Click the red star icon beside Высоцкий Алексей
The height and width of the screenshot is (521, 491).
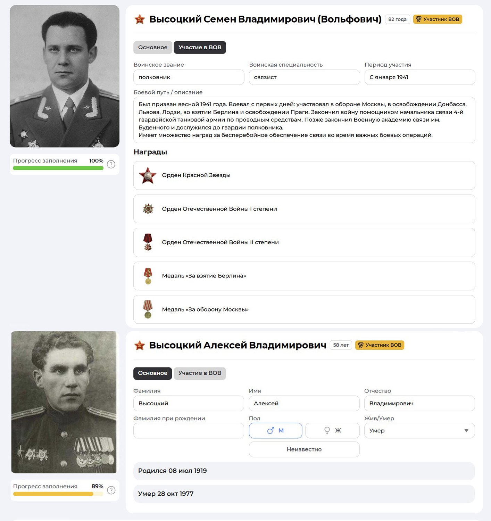tap(140, 345)
